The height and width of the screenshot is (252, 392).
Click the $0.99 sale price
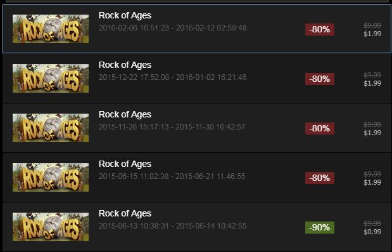pyautogui.click(x=372, y=232)
